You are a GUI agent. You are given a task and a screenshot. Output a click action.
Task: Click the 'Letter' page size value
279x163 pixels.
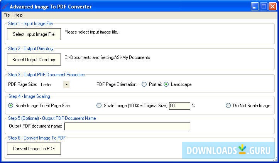point(46,85)
